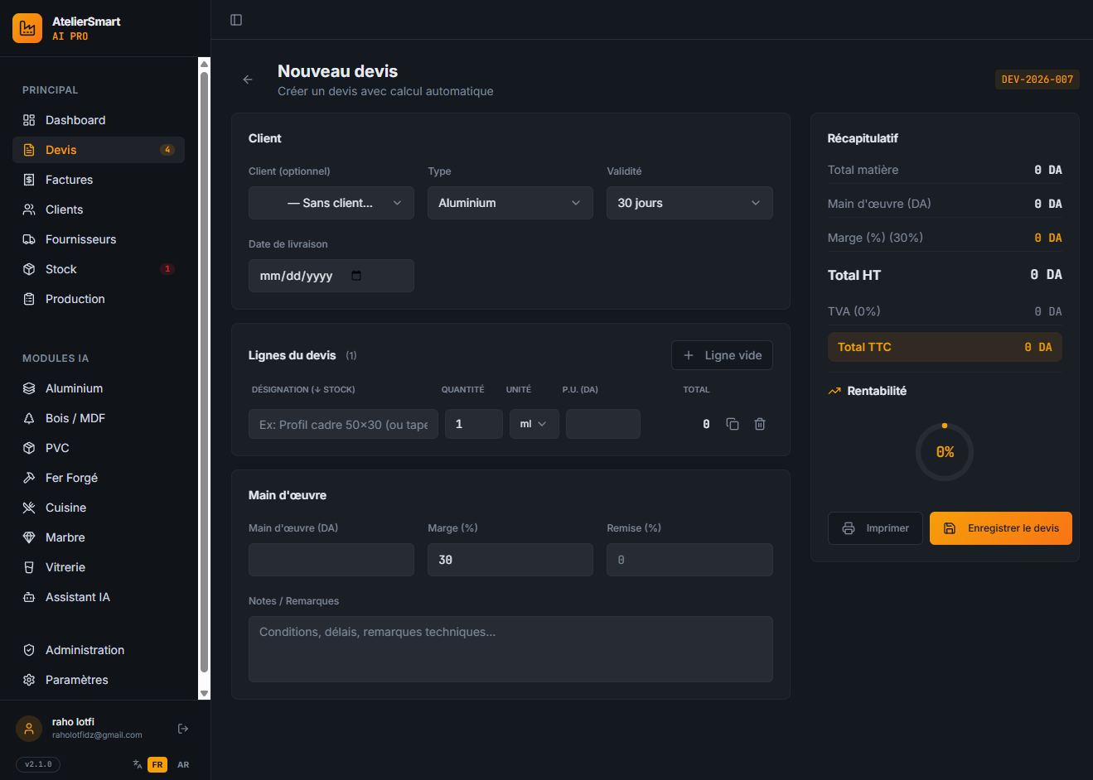Viewport: 1093px width, 780px height.
Task: Delete the quote line with trash icon
Action: click(x=760, y=424)
